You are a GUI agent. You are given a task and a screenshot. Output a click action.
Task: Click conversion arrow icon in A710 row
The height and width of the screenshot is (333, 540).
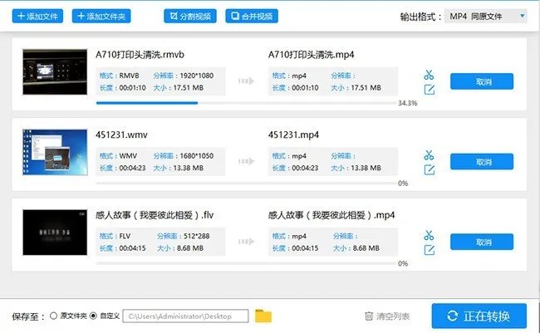click(246, 81)
